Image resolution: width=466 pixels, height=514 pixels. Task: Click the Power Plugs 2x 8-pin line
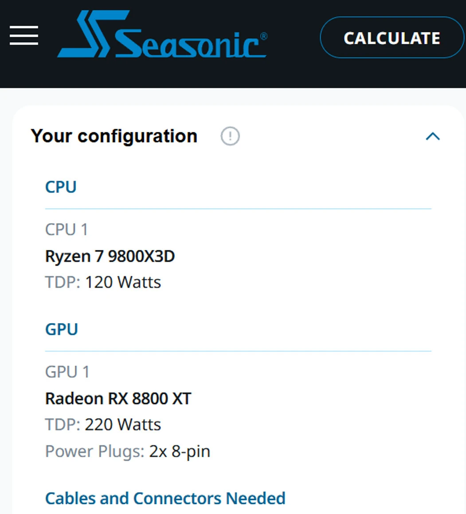(x=128, y=451)
